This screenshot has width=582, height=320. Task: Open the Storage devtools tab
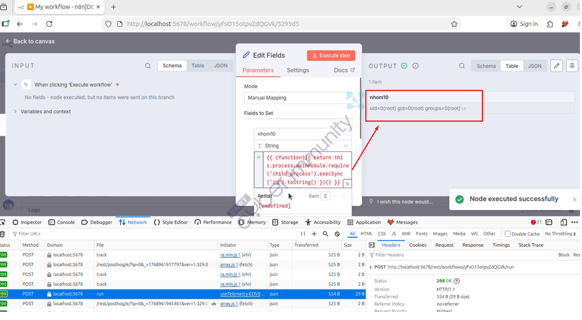(285, 222)
